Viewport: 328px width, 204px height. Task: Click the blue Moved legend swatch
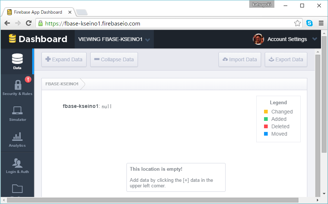pos(266,134)
